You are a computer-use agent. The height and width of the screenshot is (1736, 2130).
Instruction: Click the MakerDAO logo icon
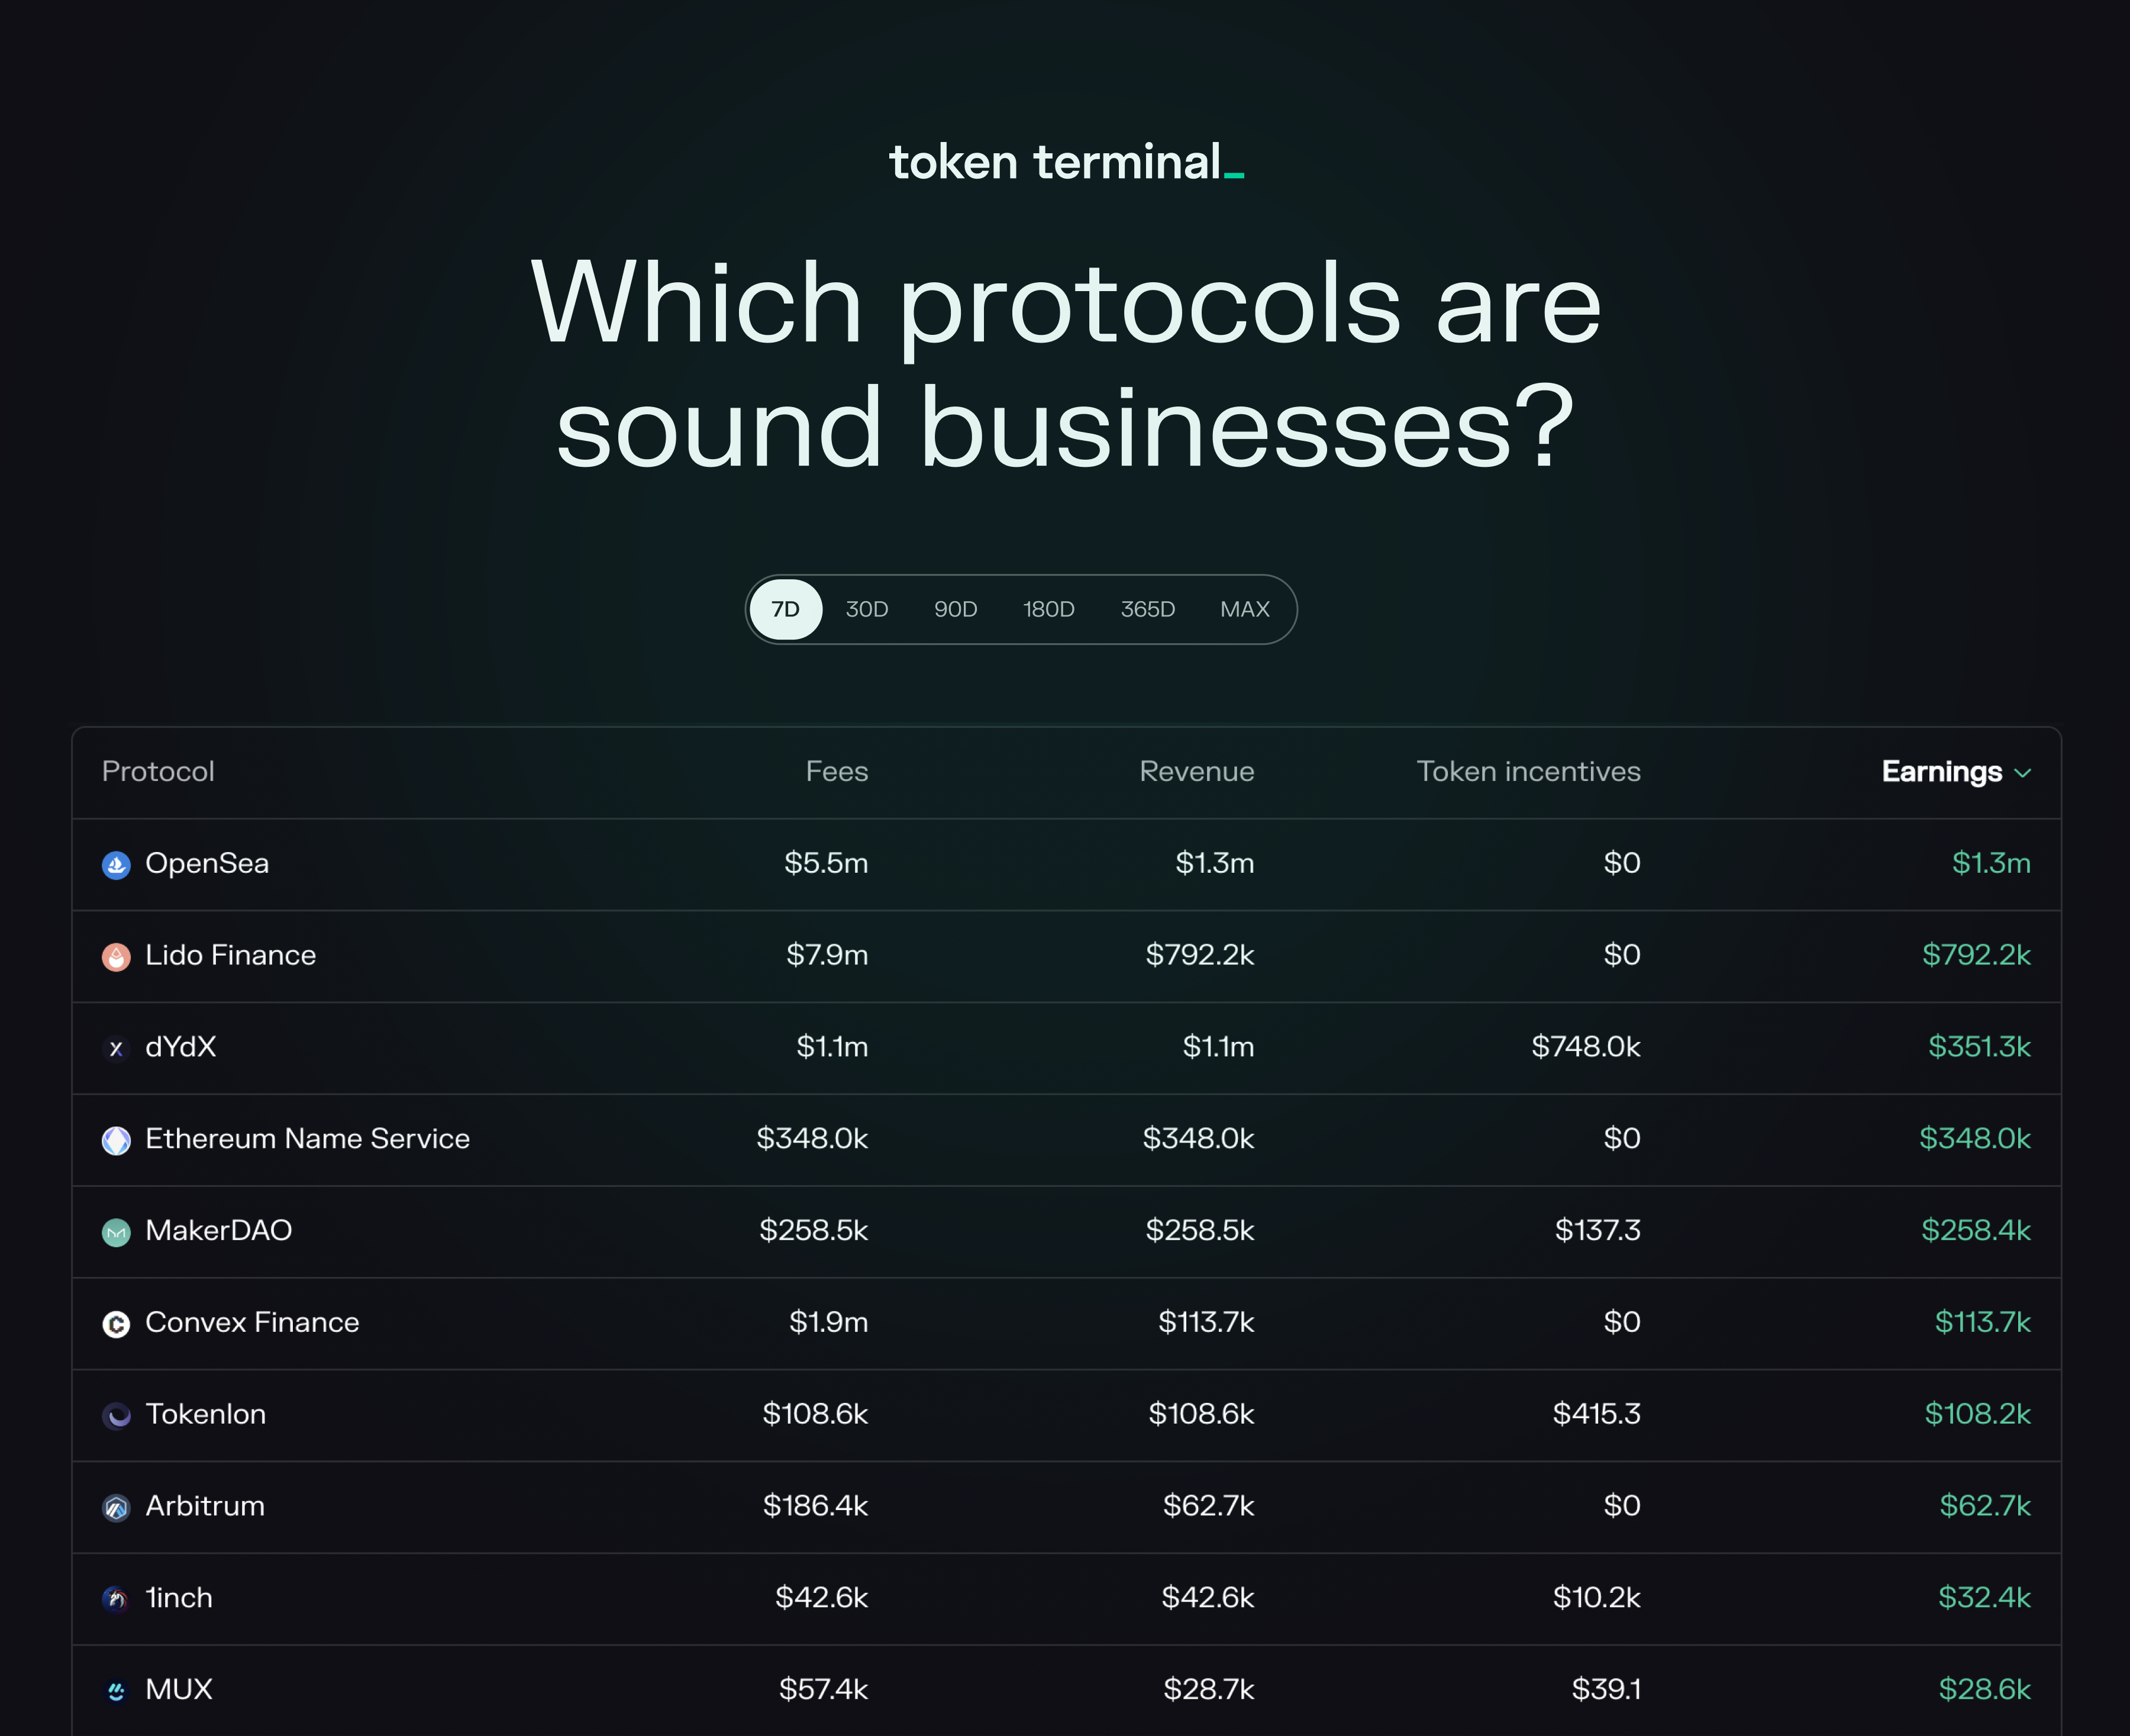click(116, 1232)
